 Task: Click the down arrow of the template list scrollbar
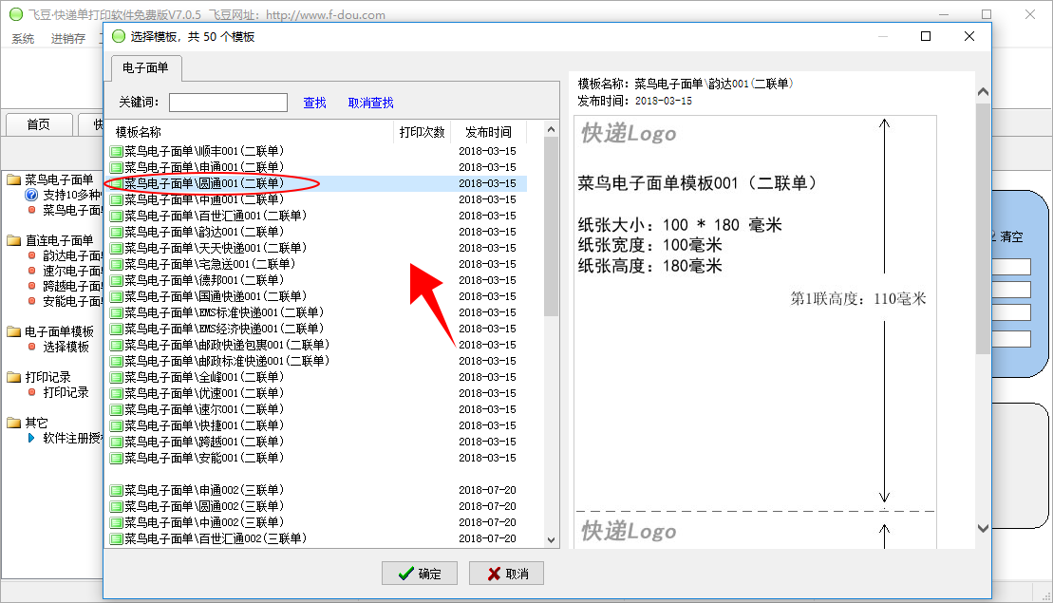pyautogui.click(x=552, y=540)
